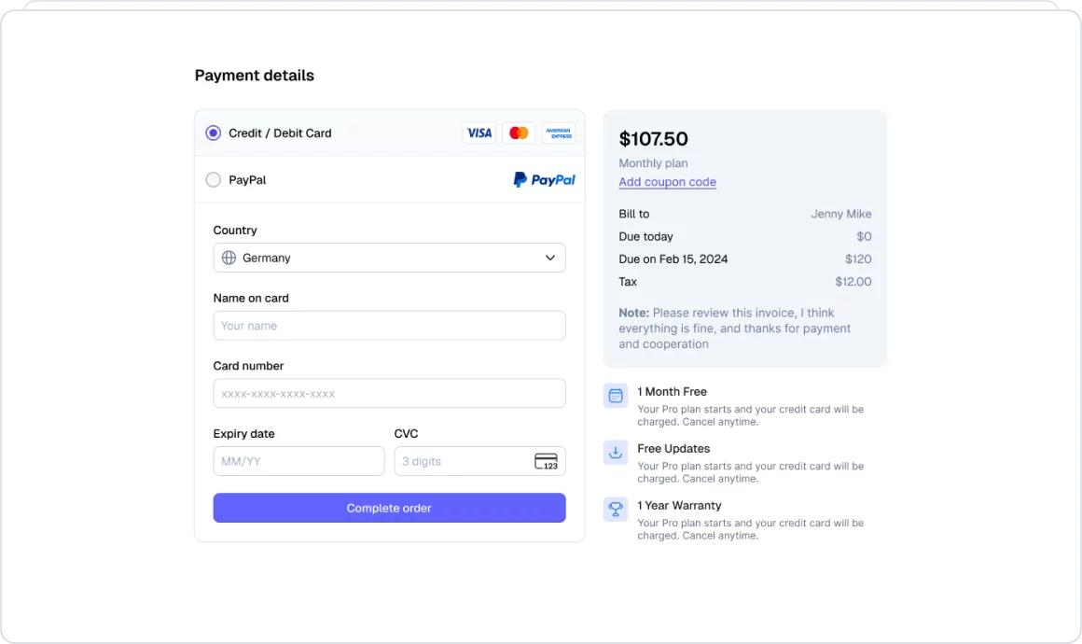Click the globe icon in Country field
Image resolution: width=1082 pixels, height=644 pixels.
(x=229, y=258)
